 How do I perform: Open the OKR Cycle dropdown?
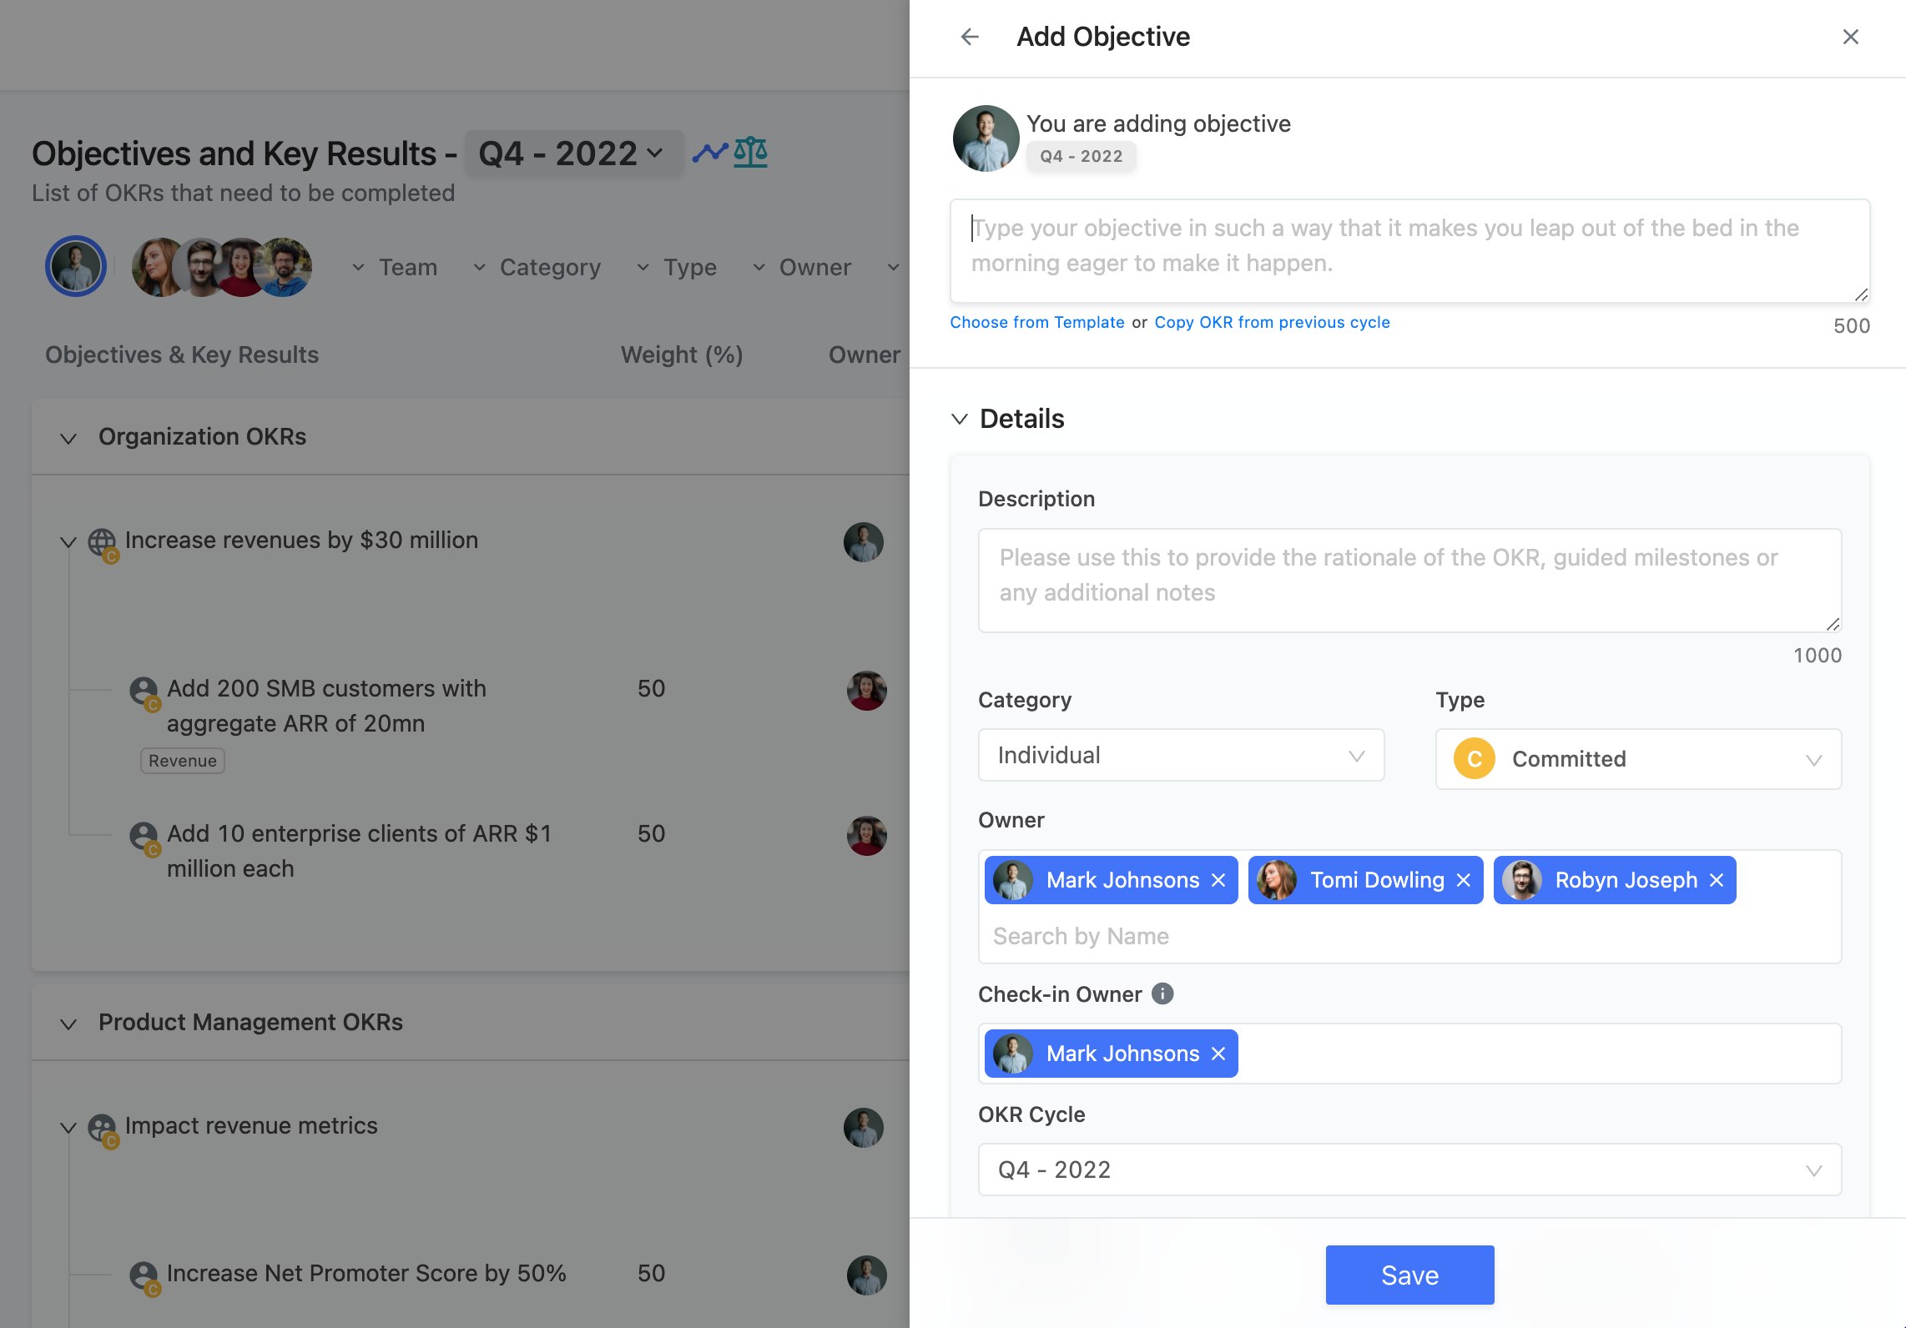click(x=1409, y=1170)
